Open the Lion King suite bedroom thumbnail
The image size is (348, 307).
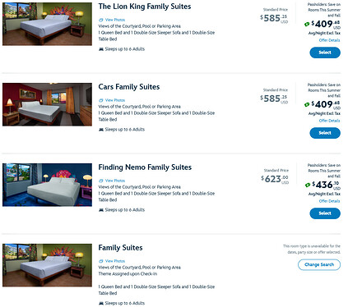tap(47, 24)
